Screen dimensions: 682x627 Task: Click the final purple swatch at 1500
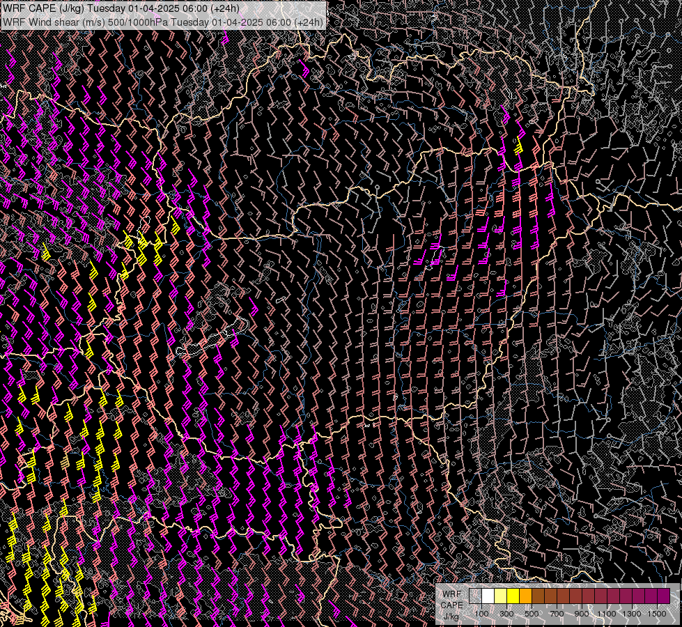point(663,596)
